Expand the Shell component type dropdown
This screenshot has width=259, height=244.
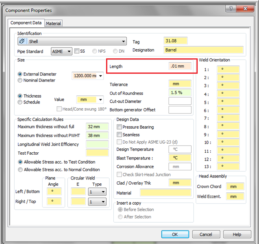[123, 41]
